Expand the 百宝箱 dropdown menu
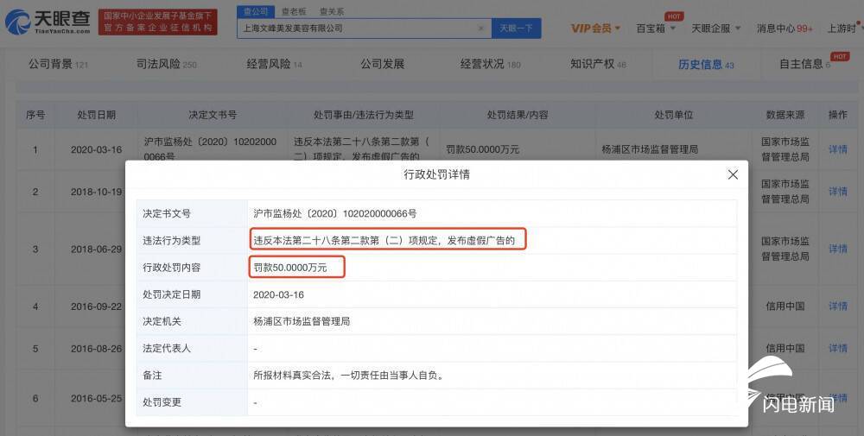The width and height of the screenshot is (864, 436). point(656,28)
